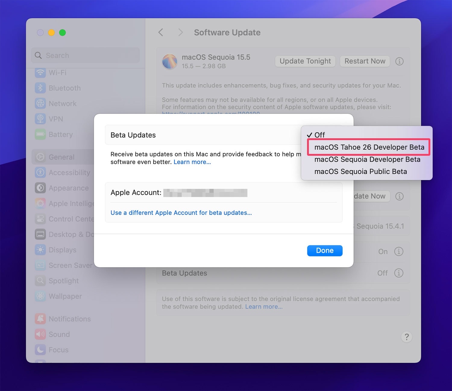Click the Focus moon icon
The image size is (452, 391).
tap(40, 350)
